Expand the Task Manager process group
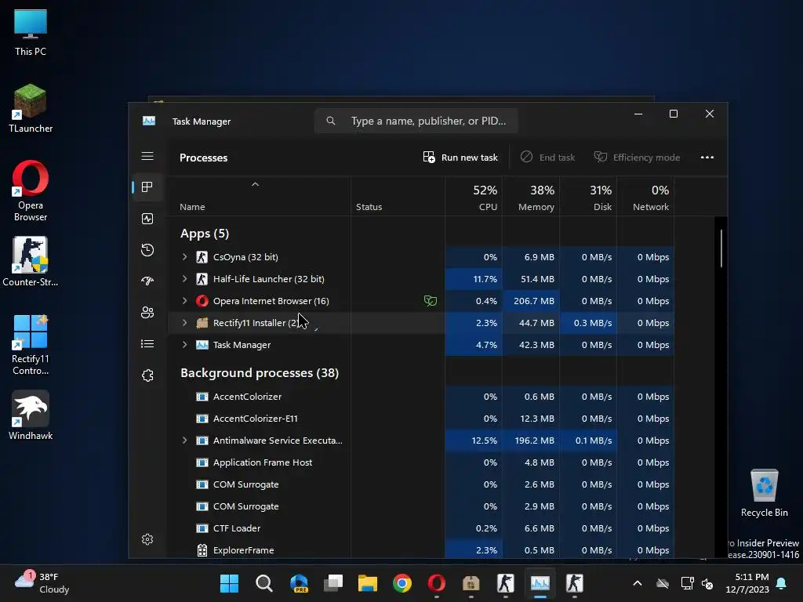The width and height of the screenshot is (803, 602). 185,345
